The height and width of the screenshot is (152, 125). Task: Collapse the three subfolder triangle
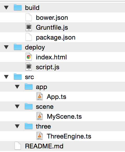tap(17, 126)
